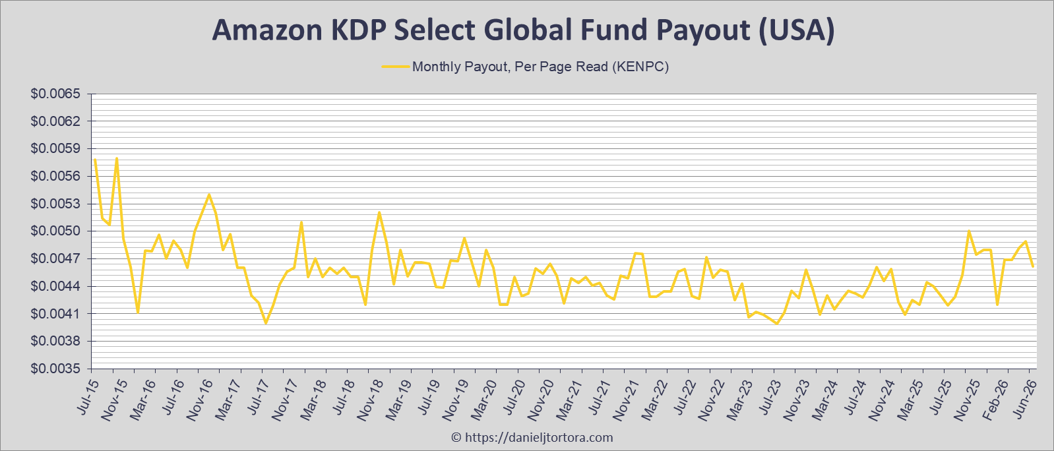Click the x-axis label Mar-22
This screenshot has height=451, width=1054.
pos(653,400)
